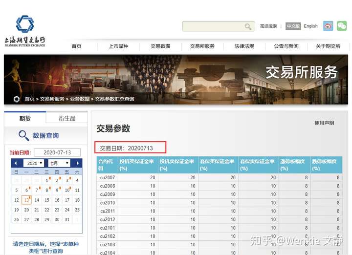Open the 交易数据 navigation menu

pos(160,46)
